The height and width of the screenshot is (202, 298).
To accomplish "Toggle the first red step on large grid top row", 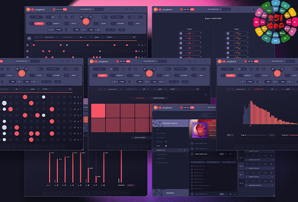I will (x=25, y=97).
